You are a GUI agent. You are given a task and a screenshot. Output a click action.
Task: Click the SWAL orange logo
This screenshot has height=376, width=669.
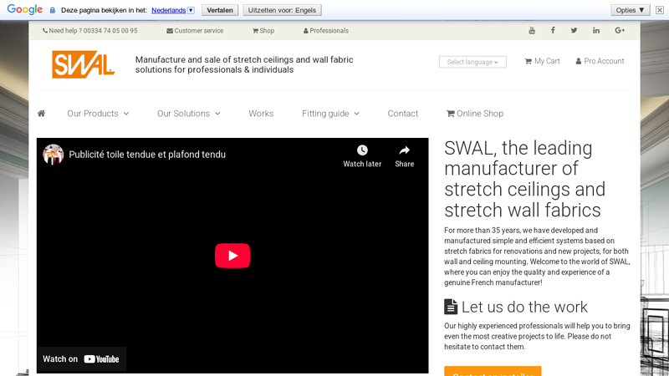(83, 64)
